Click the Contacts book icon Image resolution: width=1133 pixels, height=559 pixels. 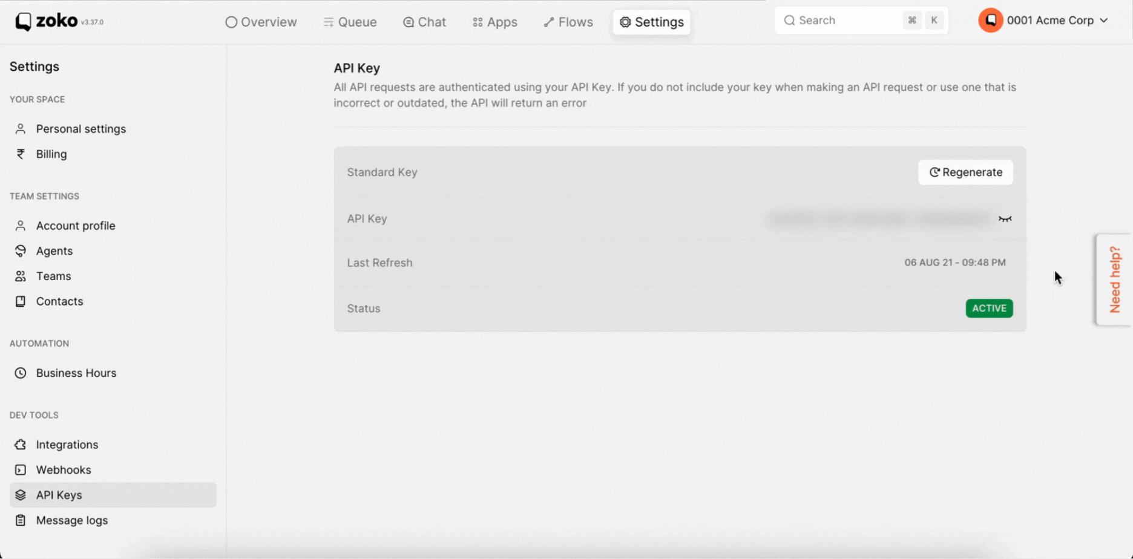[x=21, y=302]
